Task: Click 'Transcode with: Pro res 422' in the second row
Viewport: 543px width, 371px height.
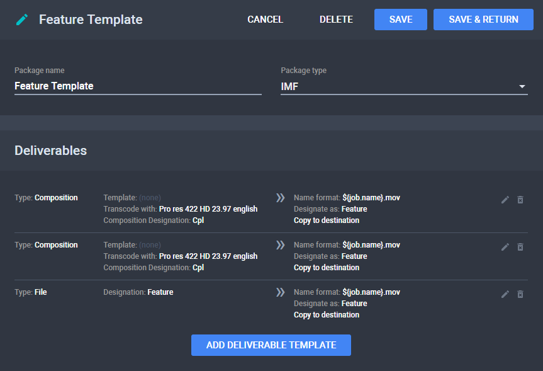Action: (181, 256)
